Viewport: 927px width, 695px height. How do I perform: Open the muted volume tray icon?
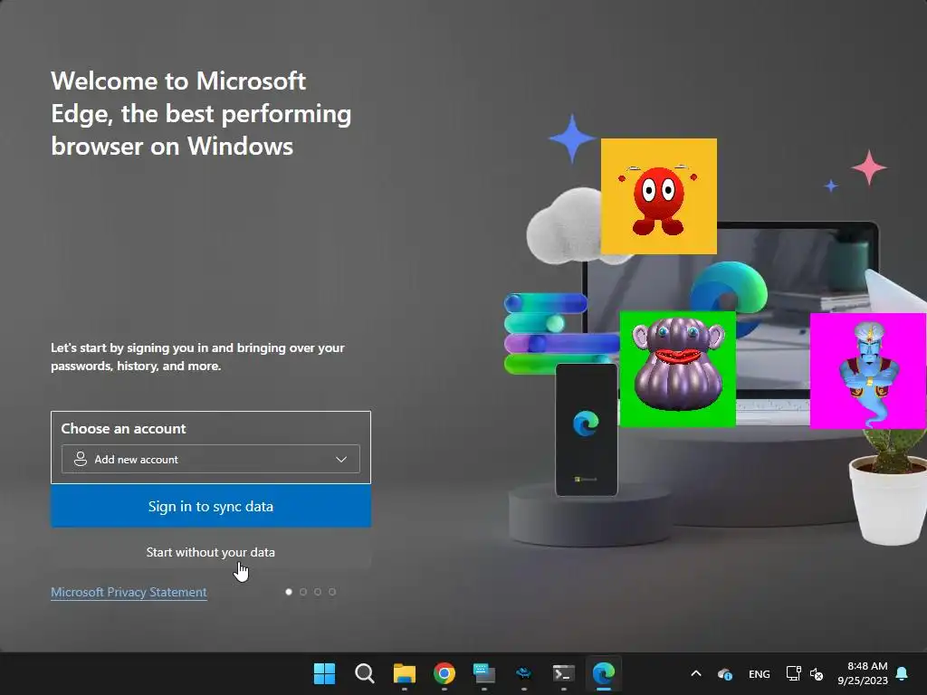tap(817, 673)
